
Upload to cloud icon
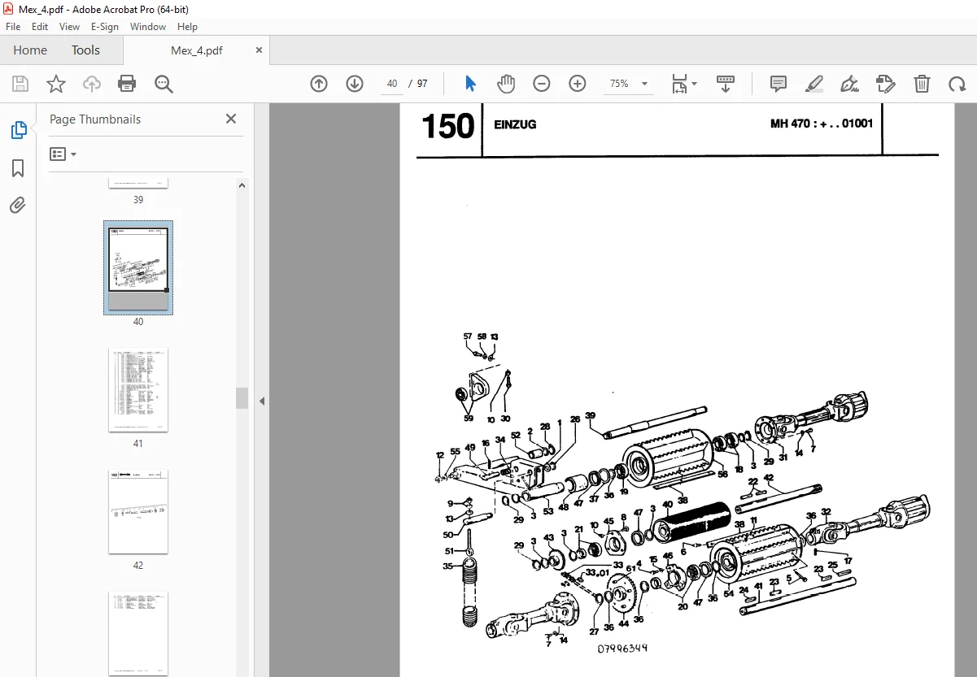(92, 84)
